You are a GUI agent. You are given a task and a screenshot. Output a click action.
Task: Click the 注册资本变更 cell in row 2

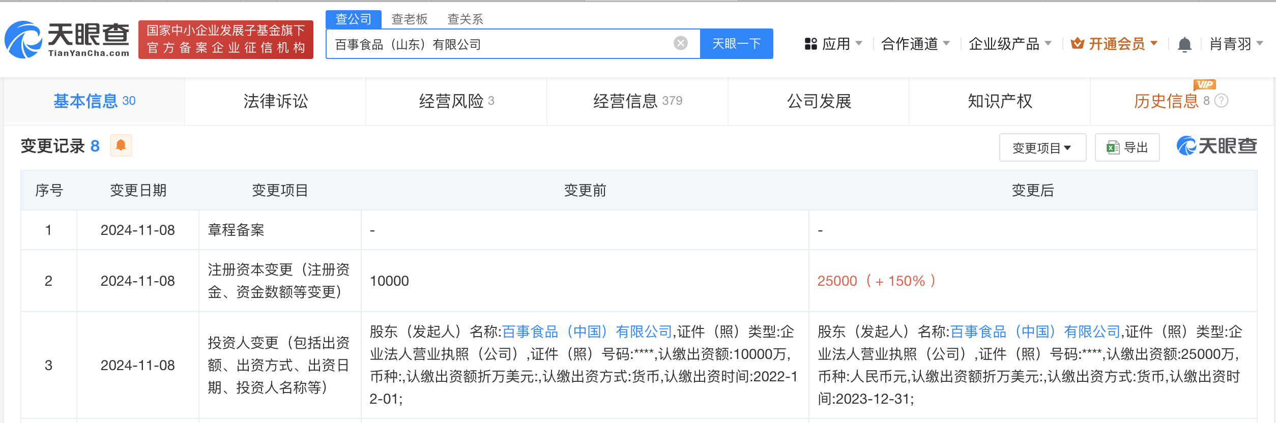pyautogui.click(x=279, y=281)
